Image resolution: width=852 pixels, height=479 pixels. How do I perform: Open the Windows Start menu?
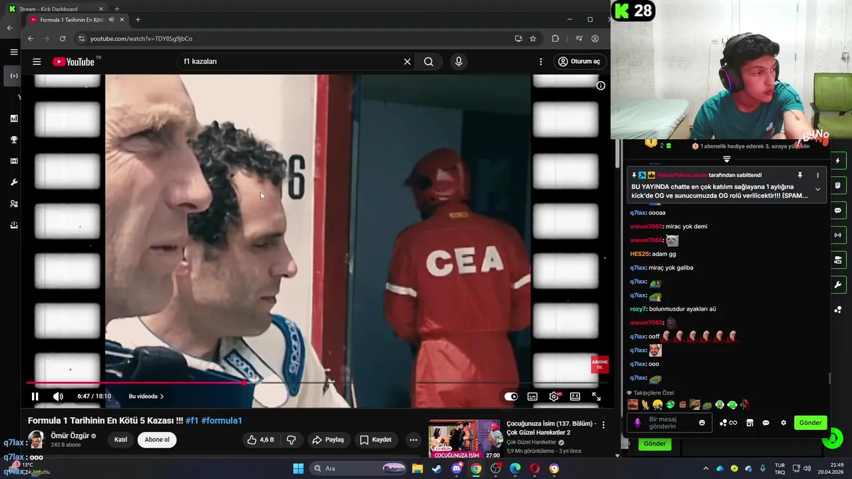(298, 468)
